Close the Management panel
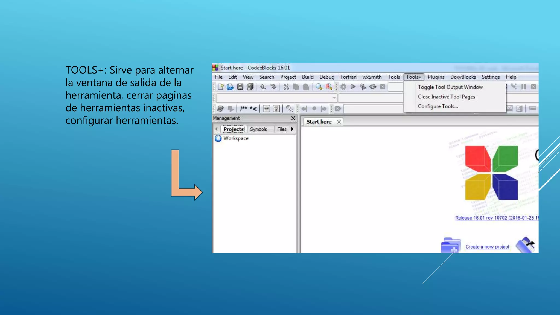This screenshot has height=315, width=560. click(x=293, y=118)
